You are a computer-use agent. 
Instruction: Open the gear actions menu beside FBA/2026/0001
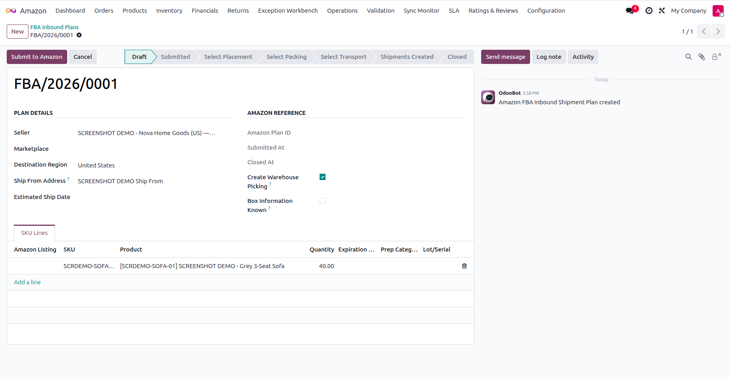click(x=79, y=35)
